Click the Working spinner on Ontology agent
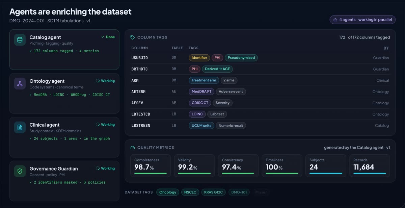This screenshot has width=405, height=208. click(98, 81)
